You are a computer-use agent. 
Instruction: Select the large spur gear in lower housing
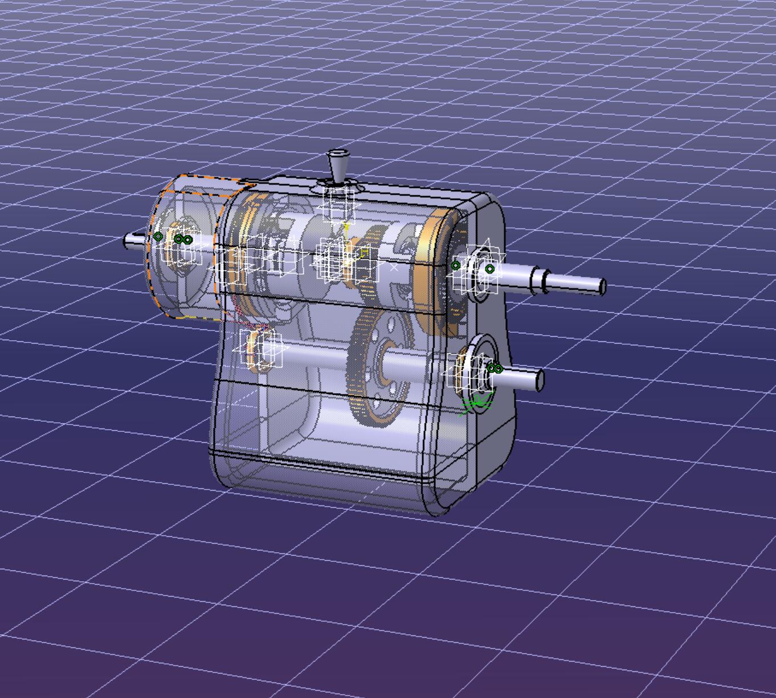pos(380,368)
